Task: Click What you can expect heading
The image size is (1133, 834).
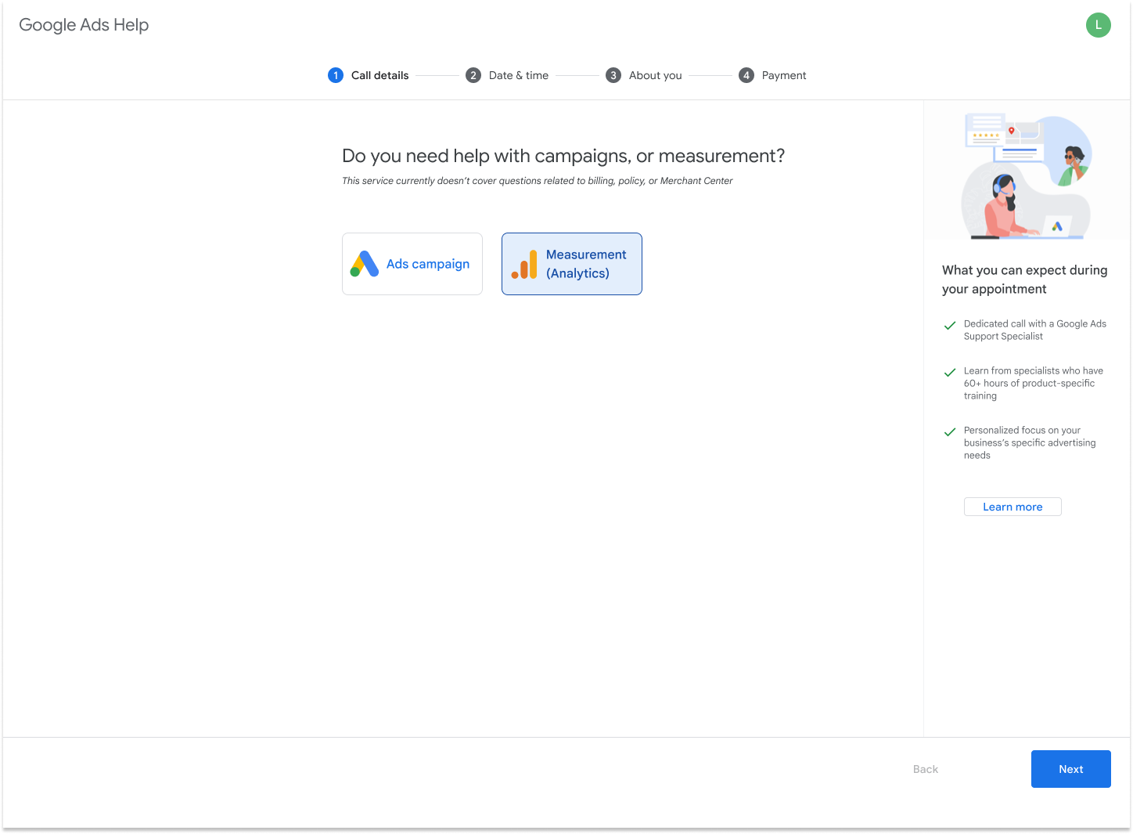Action: tap(1024, 280)
